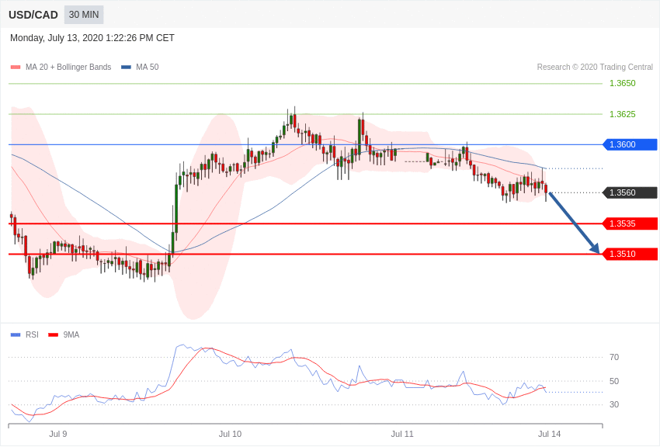This screenshot has height=447, width=660.
Task: Click the 9MA legend red swatch
Action: 53,335
